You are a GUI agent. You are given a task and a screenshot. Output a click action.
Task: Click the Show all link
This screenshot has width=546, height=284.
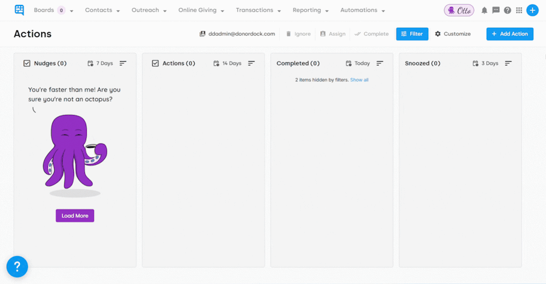(x=359, y=80)
